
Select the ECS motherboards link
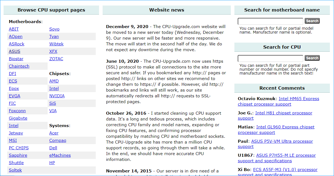13,81
